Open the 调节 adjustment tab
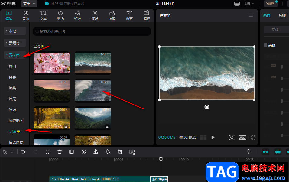Image resolution: width=289 pixels, height=182 pixels. 129,15
